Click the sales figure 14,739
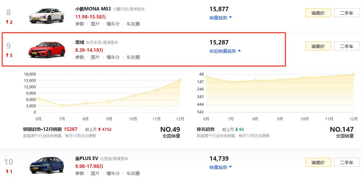363x180 pixels. [219, 158]
